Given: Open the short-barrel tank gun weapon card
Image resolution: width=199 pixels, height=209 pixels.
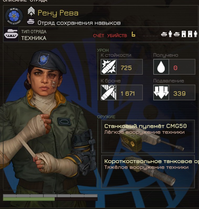Looking at the screenshot, I should pos(148,171).
